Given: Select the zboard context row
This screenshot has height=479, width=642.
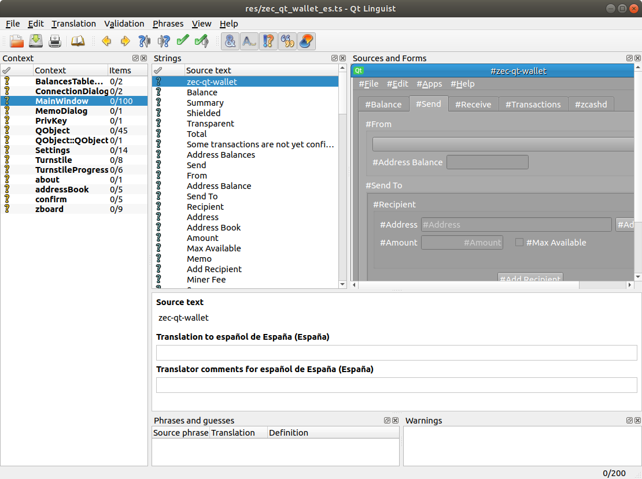Looking at the screenshot, I should [74, 209].
